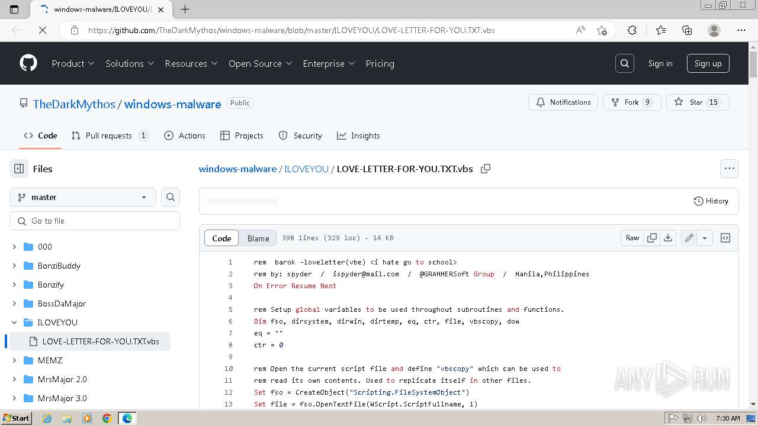Image resolution: width=758 pixels, height=426 pixels.
Task: Open the Start menu
Action: (16, 418)
